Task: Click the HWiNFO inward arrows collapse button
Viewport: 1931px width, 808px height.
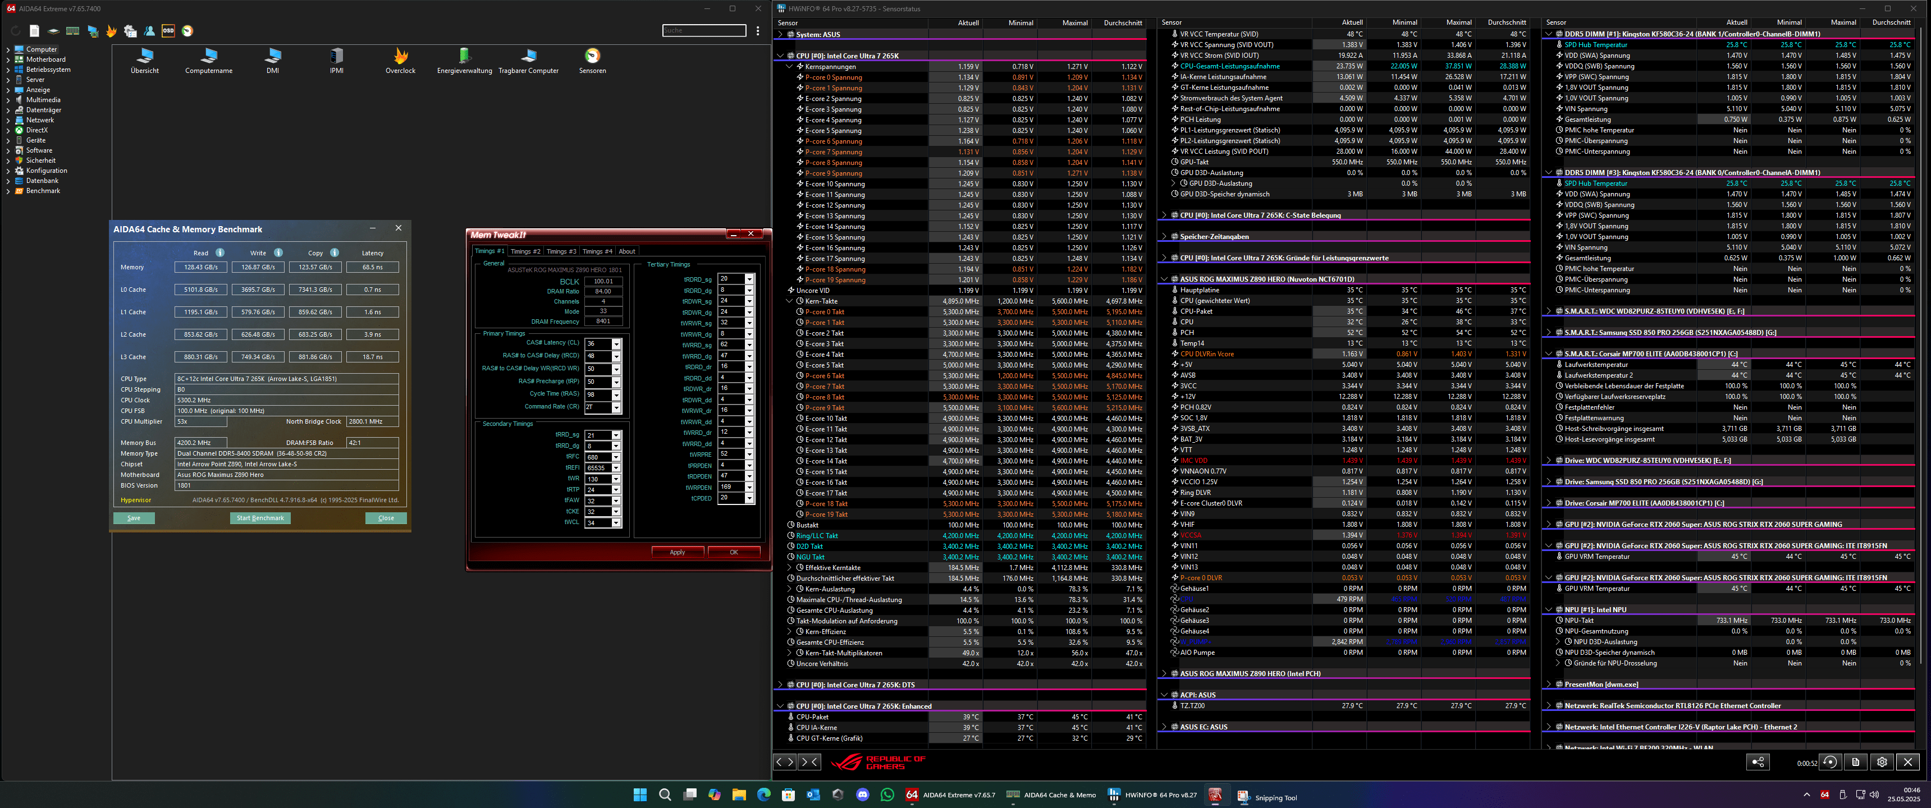Action: point(809,761)
